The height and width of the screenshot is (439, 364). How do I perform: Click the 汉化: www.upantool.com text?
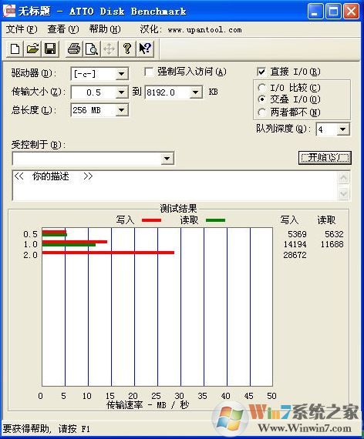(x=190, y=29)
